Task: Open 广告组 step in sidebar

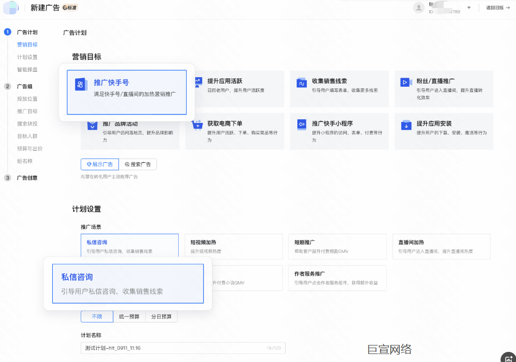Action: (x=24, y=86)
